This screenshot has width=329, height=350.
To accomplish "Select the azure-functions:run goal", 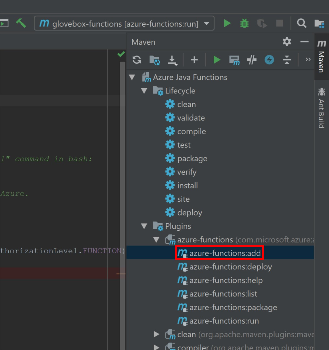I will pyautogui.click(x=218, y=321).
